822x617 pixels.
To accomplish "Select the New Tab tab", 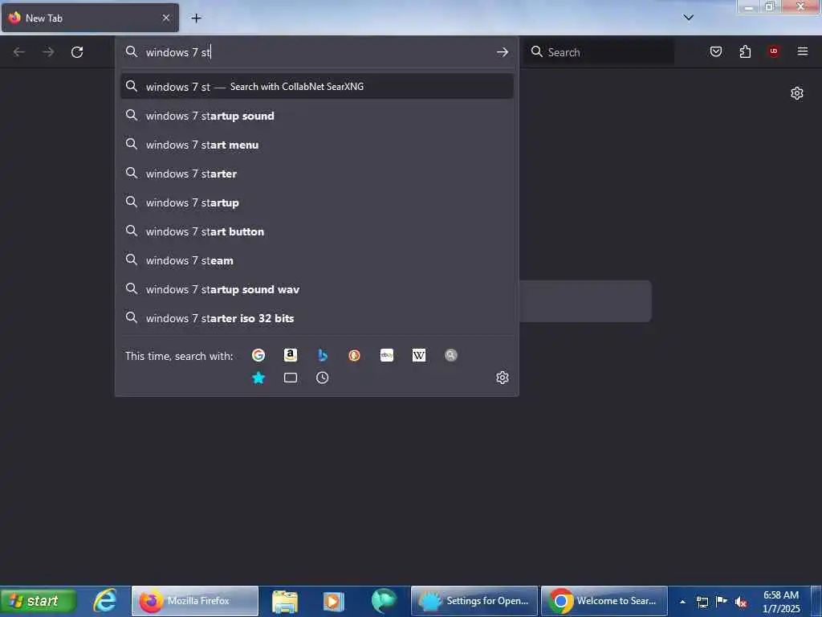I will tap(90, 18).
